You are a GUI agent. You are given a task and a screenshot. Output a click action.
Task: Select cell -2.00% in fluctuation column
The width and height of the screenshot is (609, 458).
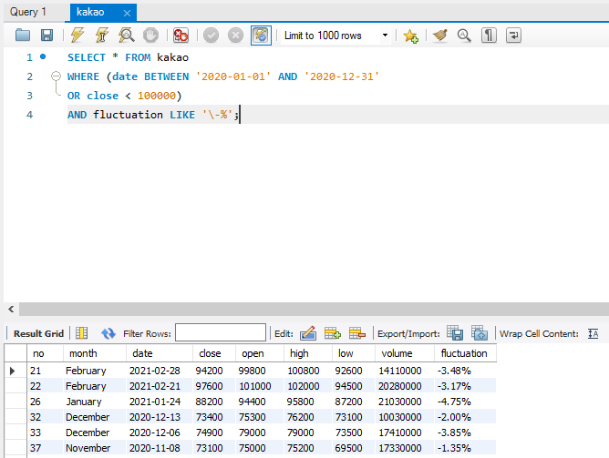coord(465,417)
